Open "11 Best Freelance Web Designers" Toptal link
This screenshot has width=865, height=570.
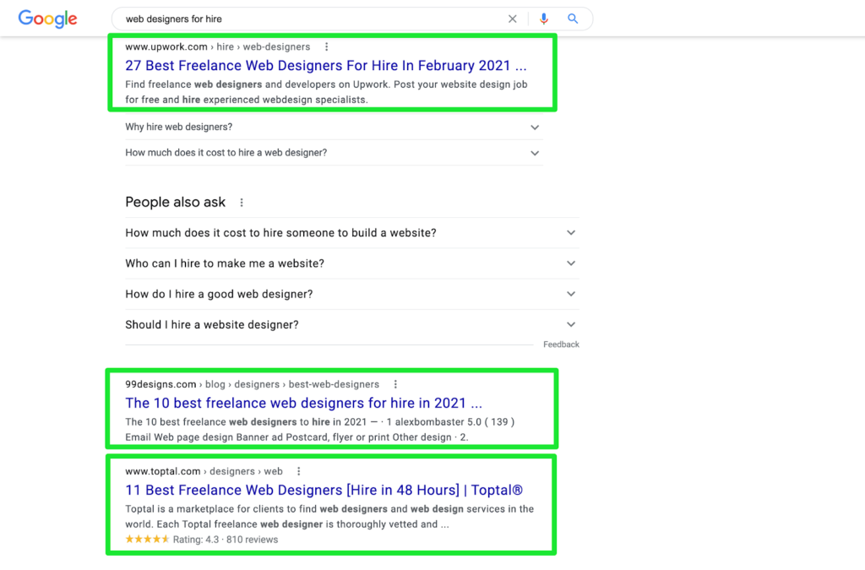coord(324,491)
